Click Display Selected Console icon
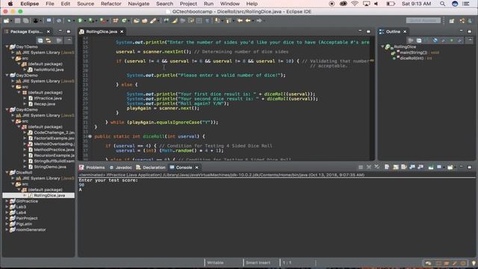This screenshot has width=478, height=269. click(x=439, y=167)
